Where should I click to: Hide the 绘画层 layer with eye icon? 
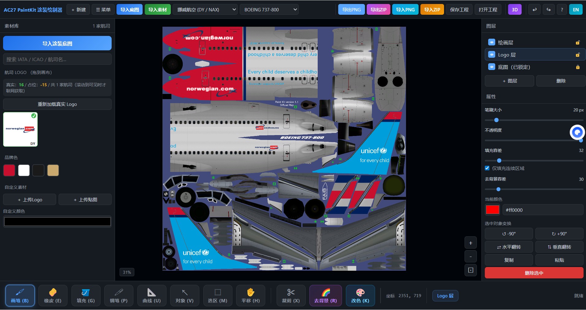click(x=492, y=42)
